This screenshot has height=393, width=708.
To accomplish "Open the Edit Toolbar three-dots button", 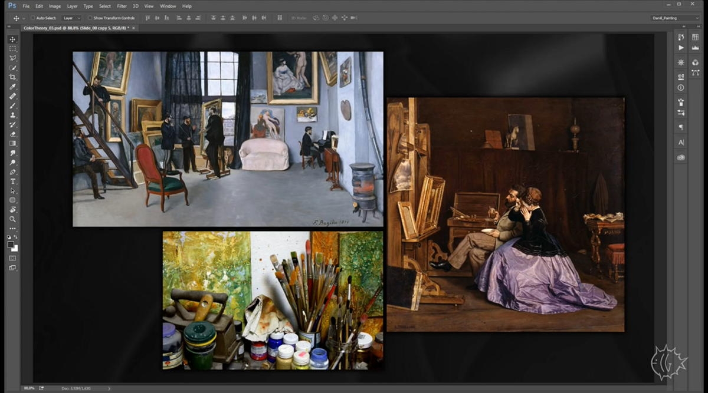I will [12, 228].
